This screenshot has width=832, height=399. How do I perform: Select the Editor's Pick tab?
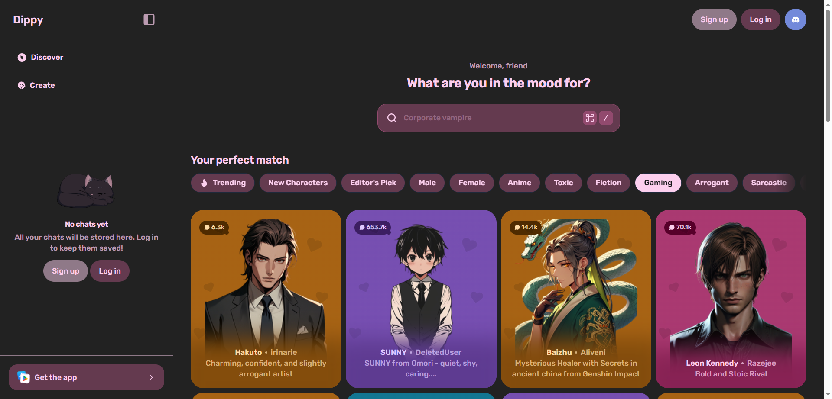373,183
